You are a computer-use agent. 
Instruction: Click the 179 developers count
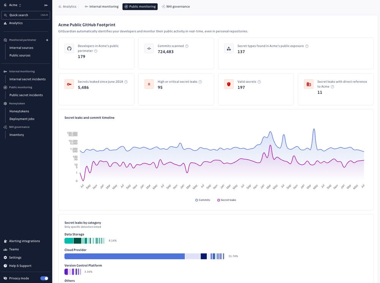coord(81,57)
